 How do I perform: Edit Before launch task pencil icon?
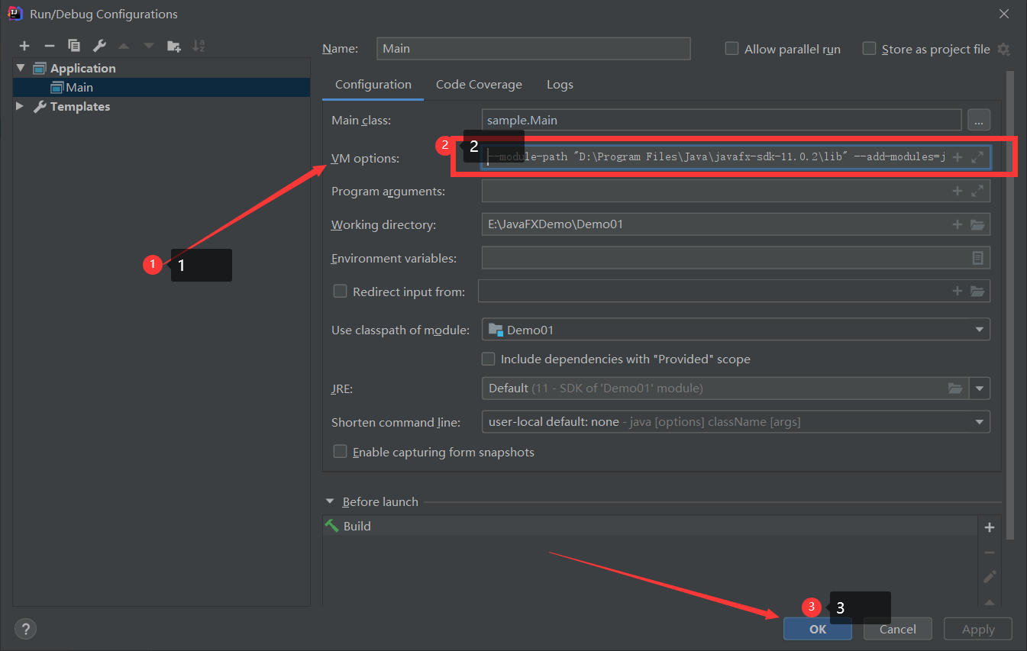990,576
